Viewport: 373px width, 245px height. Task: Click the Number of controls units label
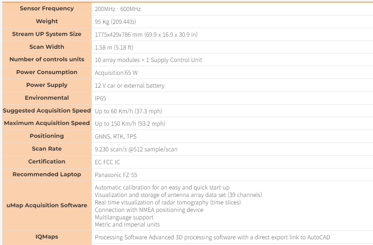[47, 59]
